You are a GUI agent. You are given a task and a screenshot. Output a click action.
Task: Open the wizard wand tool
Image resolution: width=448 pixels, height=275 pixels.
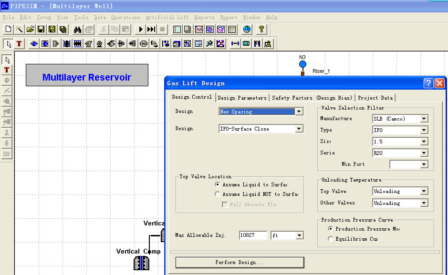[x=19, y=30]
